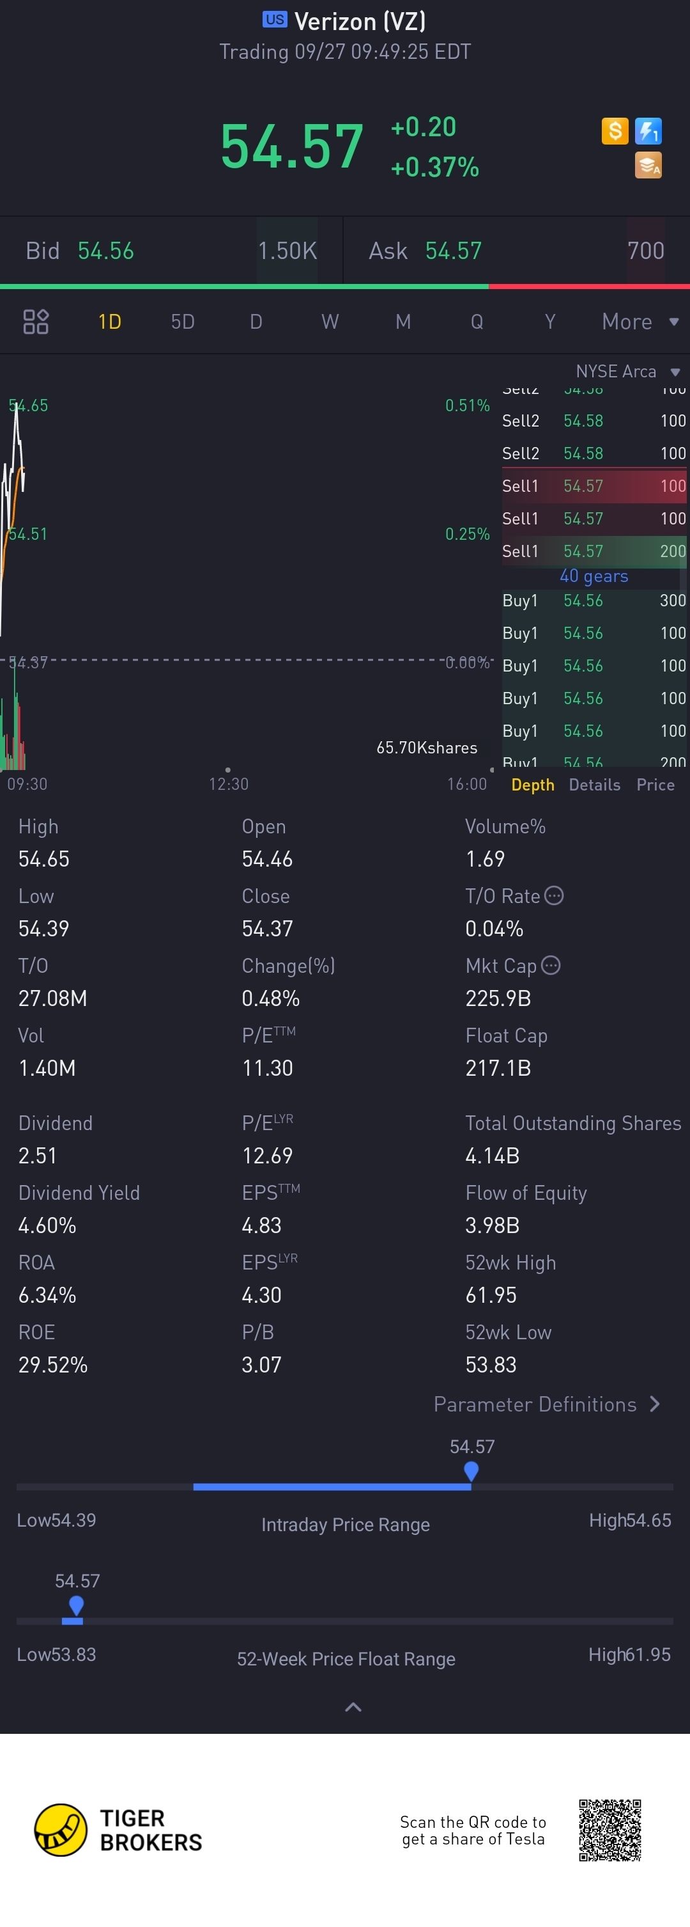Tap the 65.70Kshares volume label
This screenshot has width=690, height=1927.
(x=426, y=747)
